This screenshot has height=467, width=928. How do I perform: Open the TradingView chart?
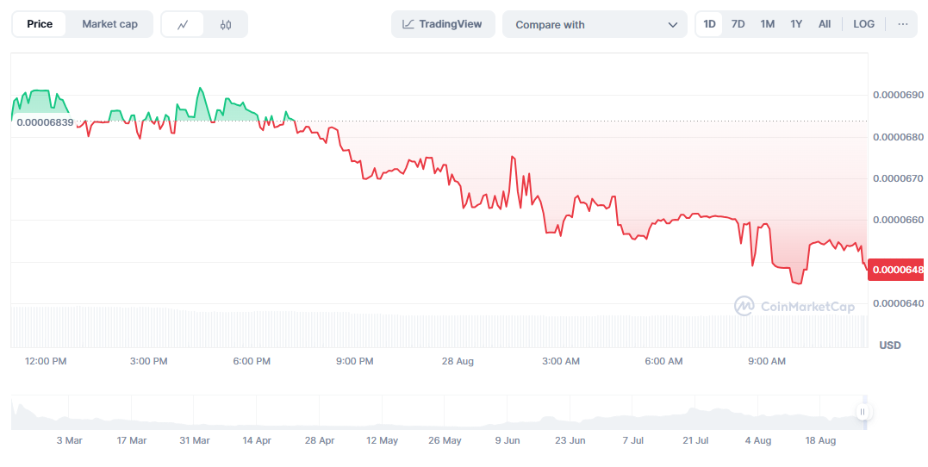(x=443, y=24)
